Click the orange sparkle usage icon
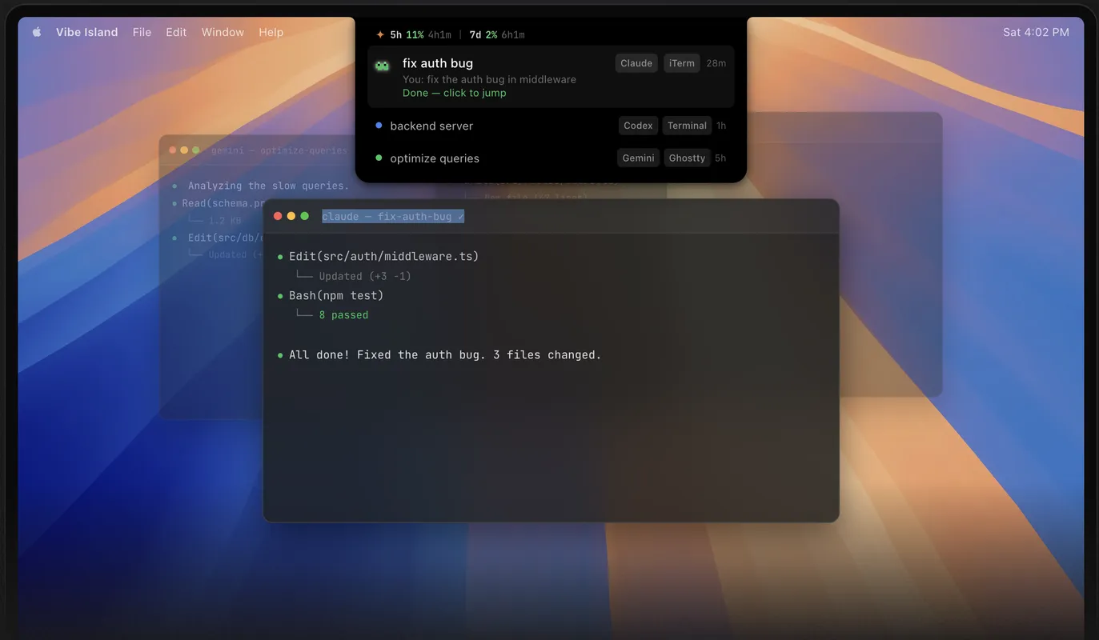The height and width of the screenshot is (640, 1099). tap(380, 34)
